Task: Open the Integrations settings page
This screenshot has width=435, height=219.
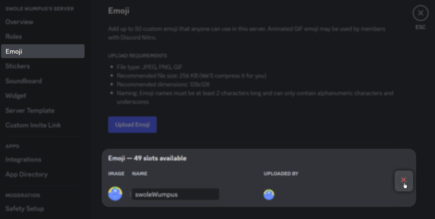Action: (x=23, y=159)
